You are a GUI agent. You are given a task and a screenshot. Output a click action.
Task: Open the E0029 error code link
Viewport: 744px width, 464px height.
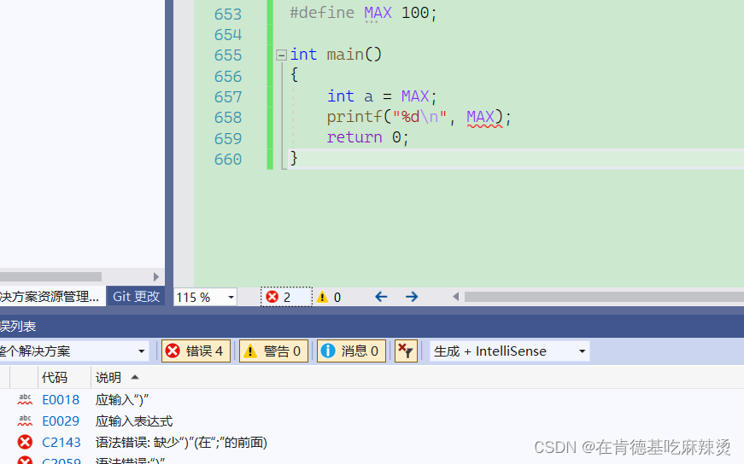coord(61,420)
